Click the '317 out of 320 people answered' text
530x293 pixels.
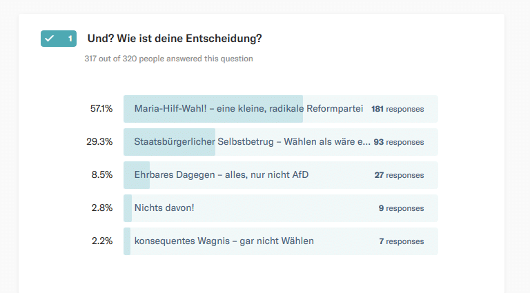pos(168,59)
